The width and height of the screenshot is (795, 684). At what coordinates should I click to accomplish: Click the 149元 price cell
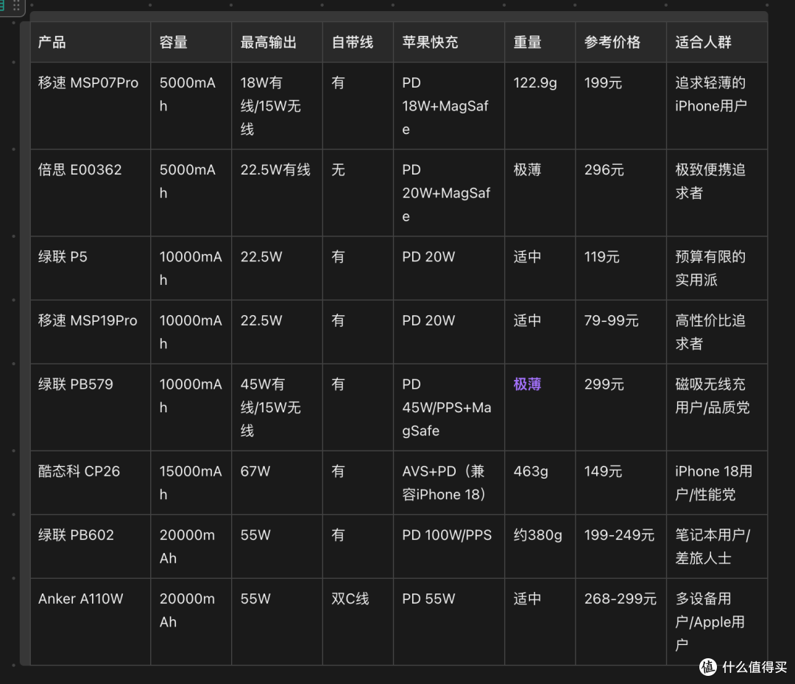(621, 483)
